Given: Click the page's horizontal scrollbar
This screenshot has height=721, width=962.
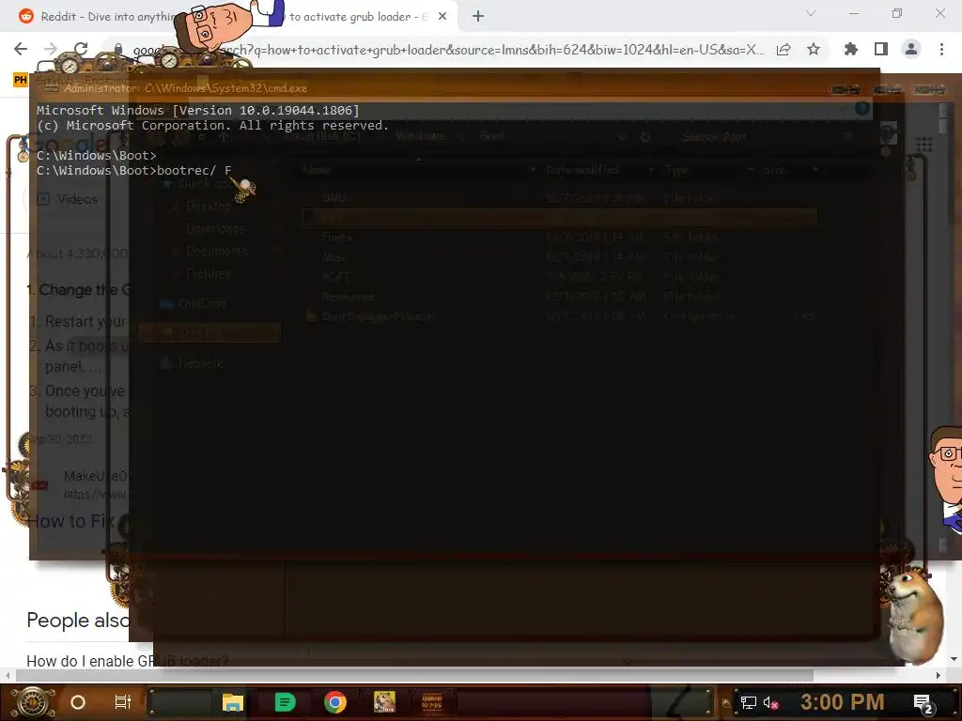Looking at the screenshot, I should tap(414, 675).
